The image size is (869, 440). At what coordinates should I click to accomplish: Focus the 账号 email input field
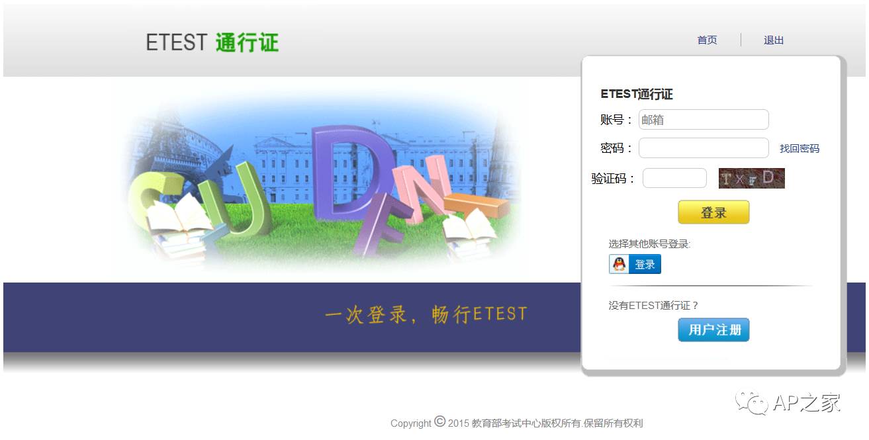pos(704,120)
